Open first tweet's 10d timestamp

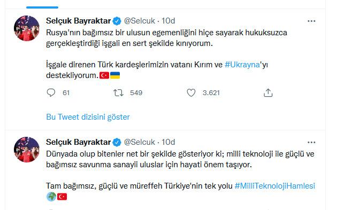tap(168, 21)
